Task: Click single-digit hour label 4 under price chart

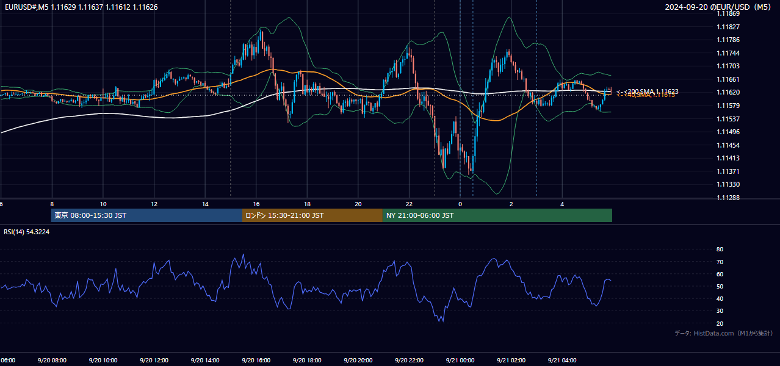Action: tap(563, 204)
